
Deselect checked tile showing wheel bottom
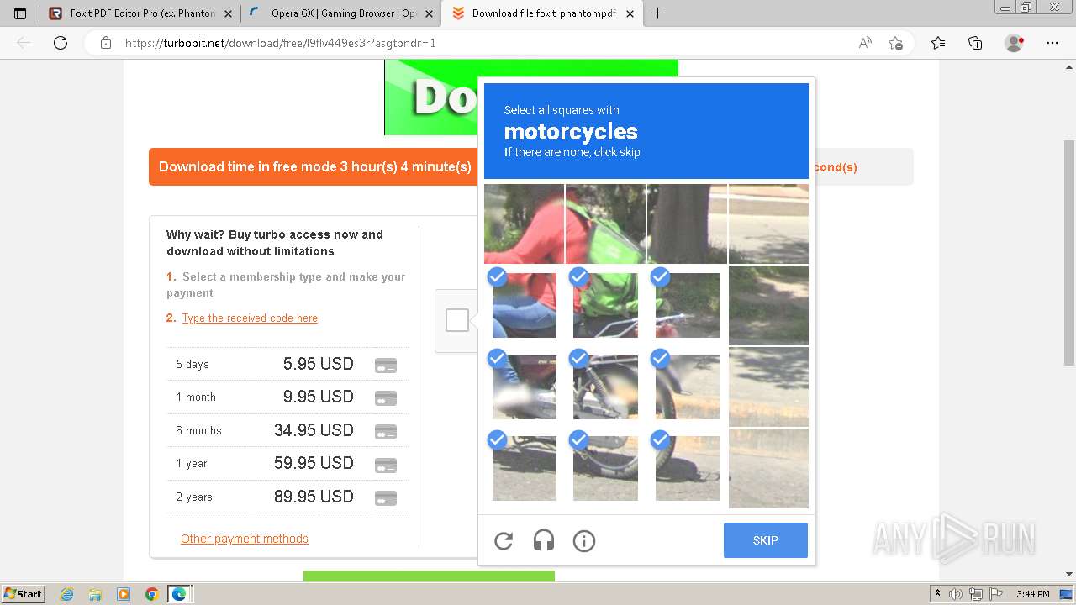[605, 468]
